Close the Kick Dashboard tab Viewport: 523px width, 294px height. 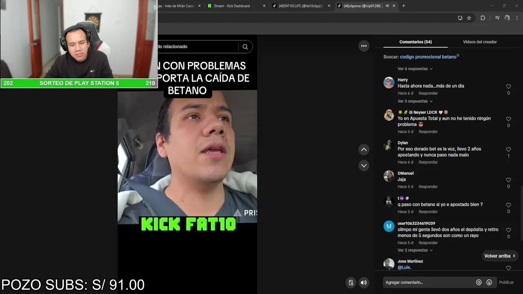click(x=264, y=6)
